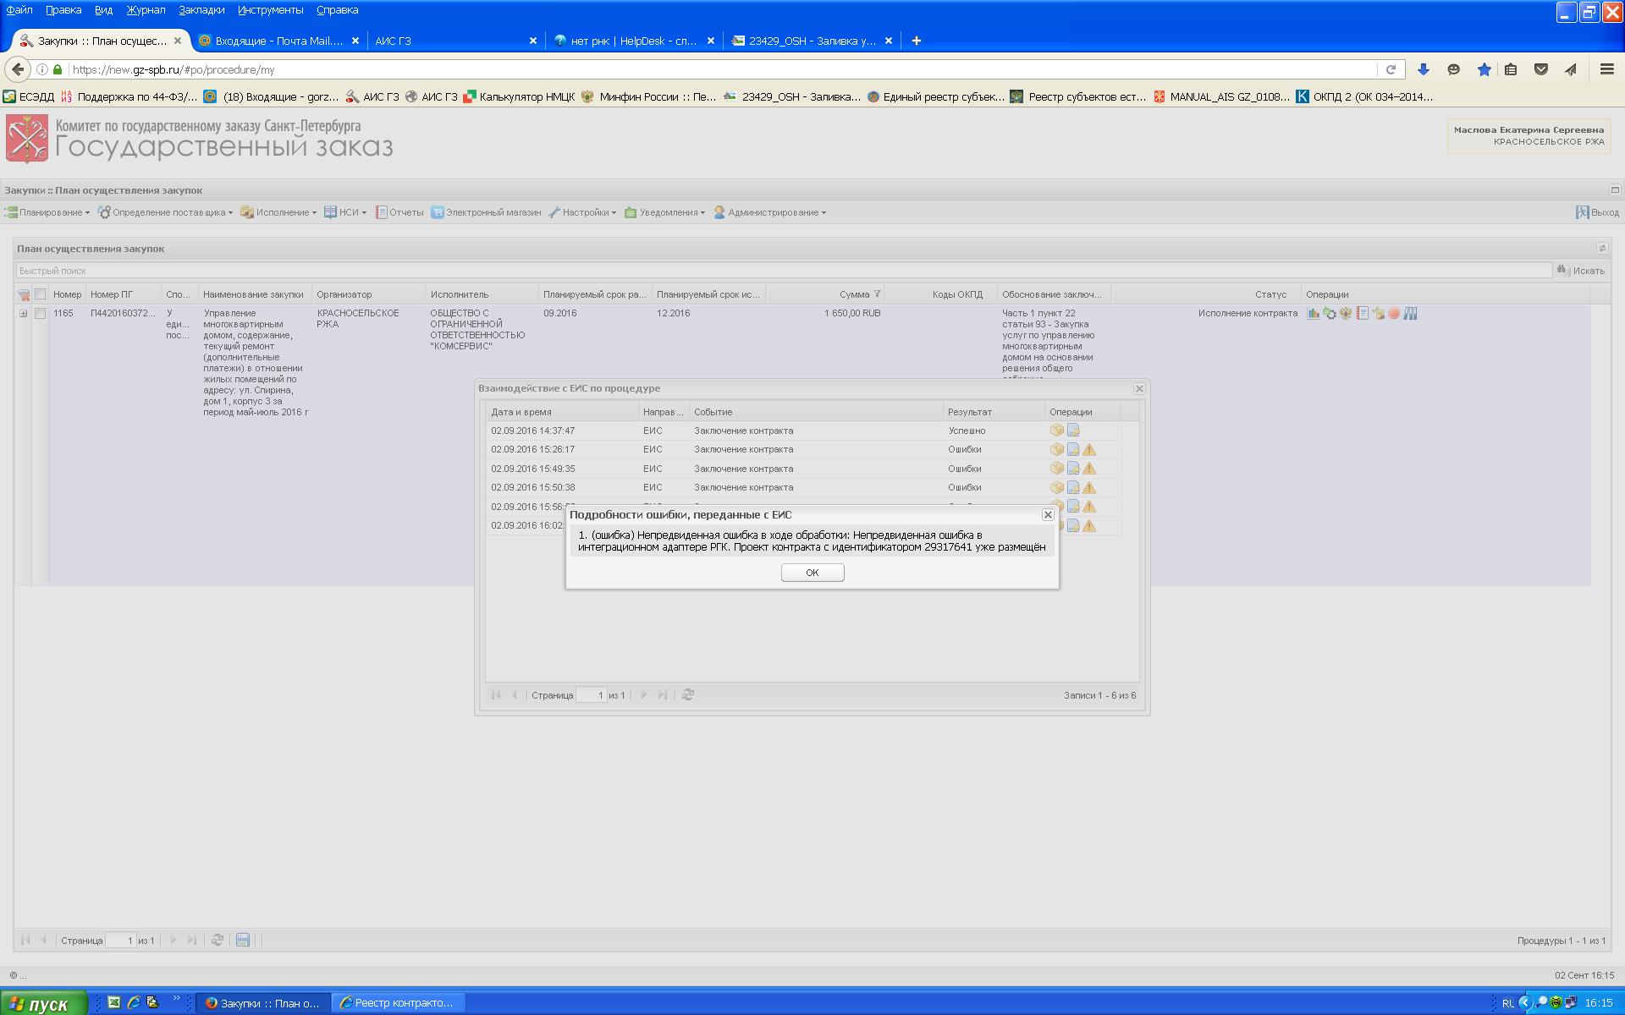Click OK in the error details dialog
Image resolution: width=1625 pixels, height=1015 pixels.
point(812,573)
